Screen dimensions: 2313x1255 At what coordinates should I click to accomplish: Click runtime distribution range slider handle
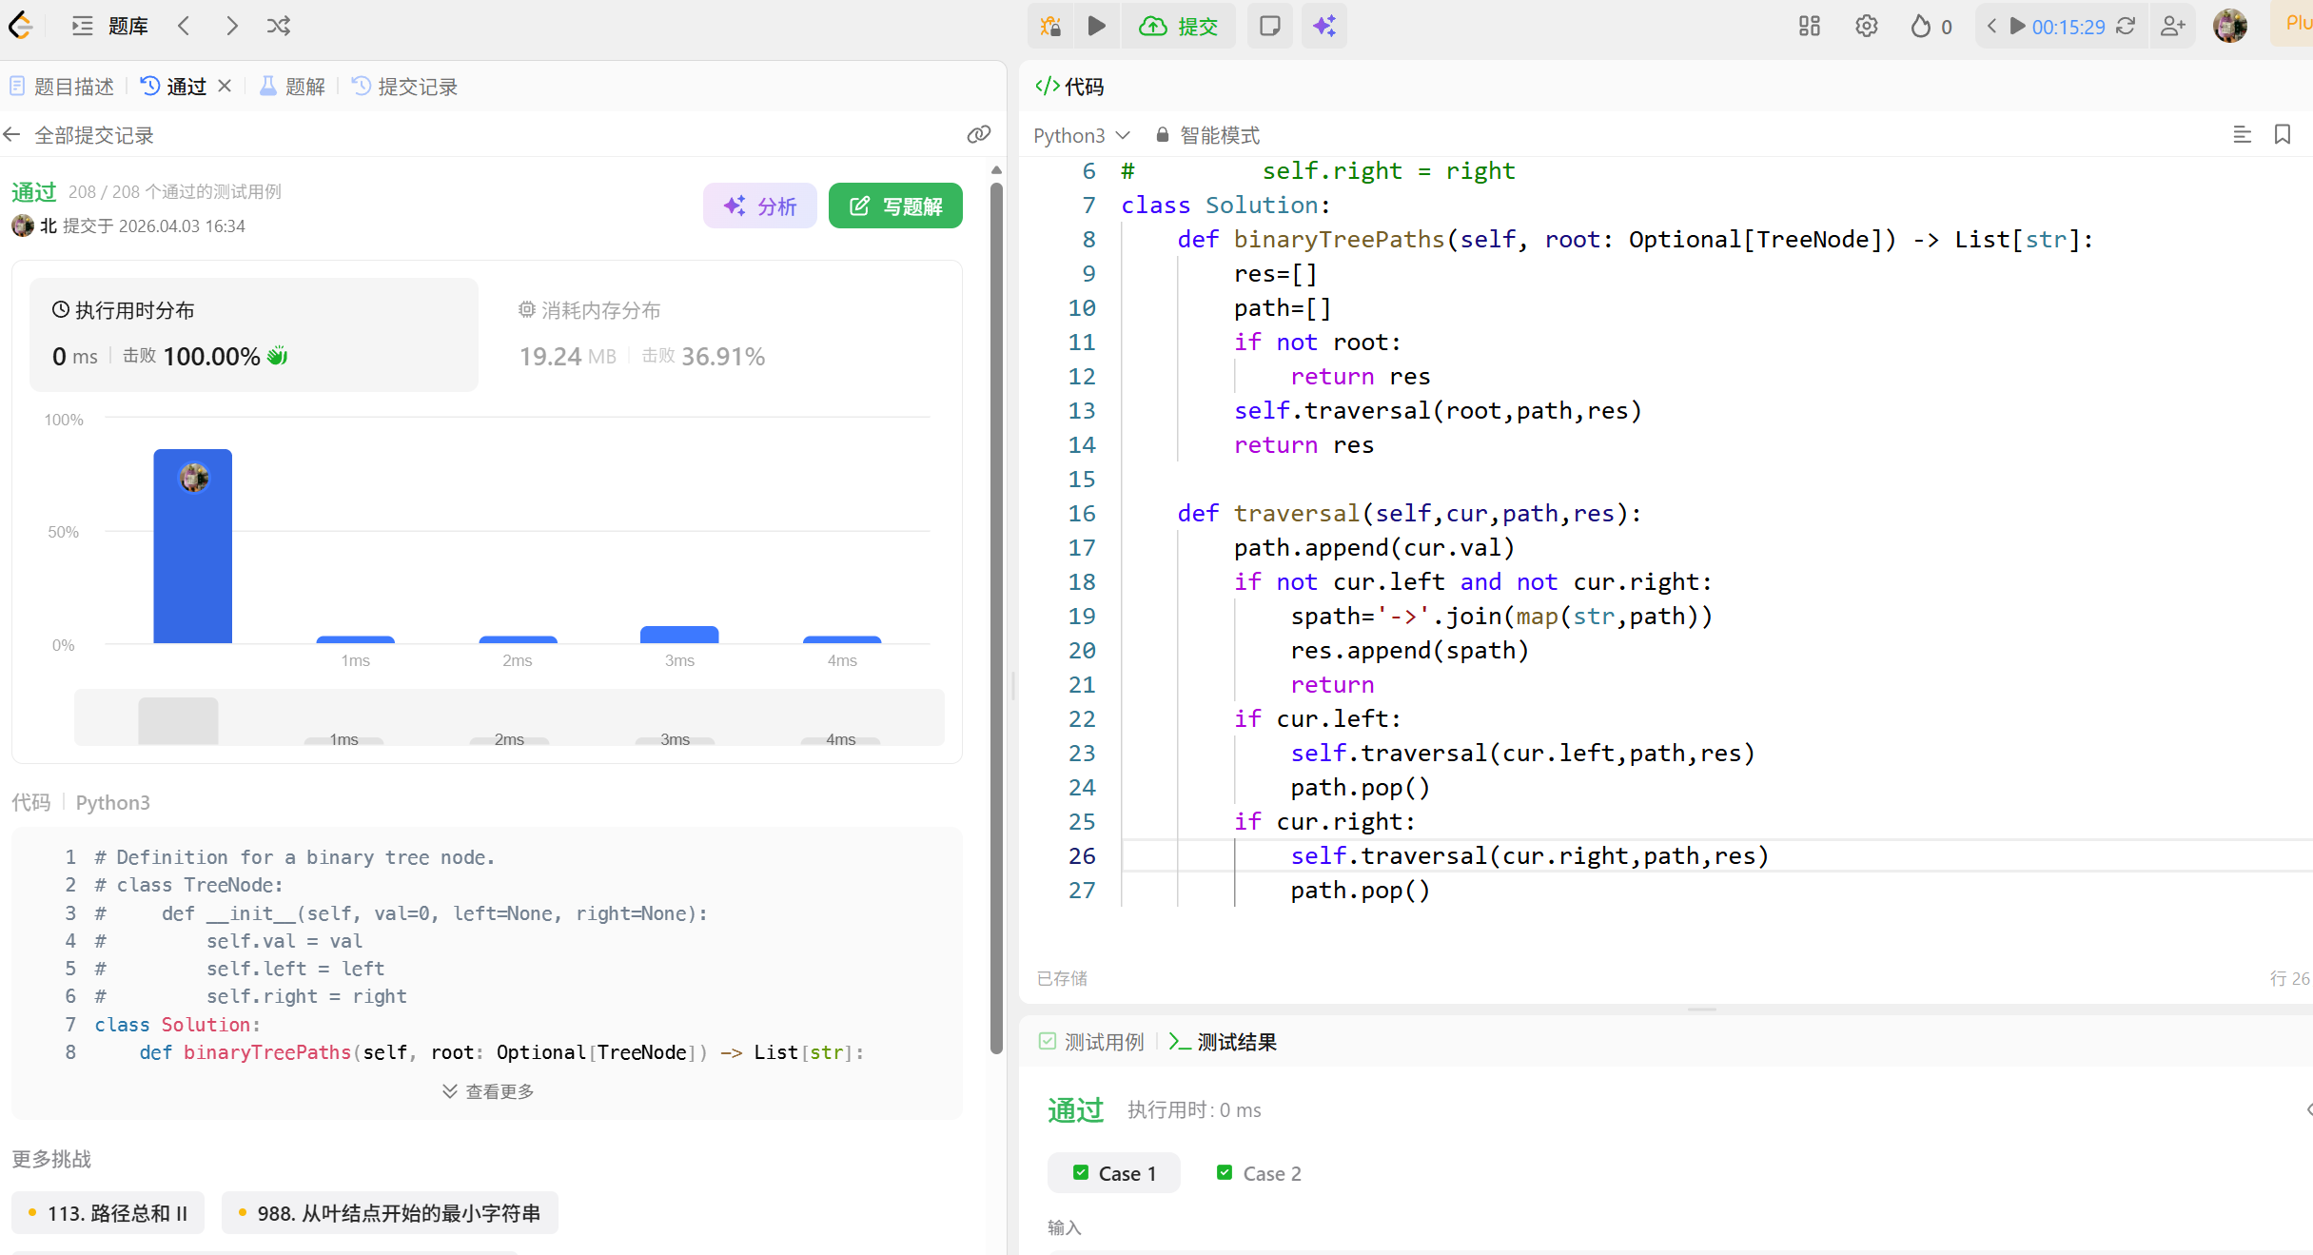[x=178, y=720]
